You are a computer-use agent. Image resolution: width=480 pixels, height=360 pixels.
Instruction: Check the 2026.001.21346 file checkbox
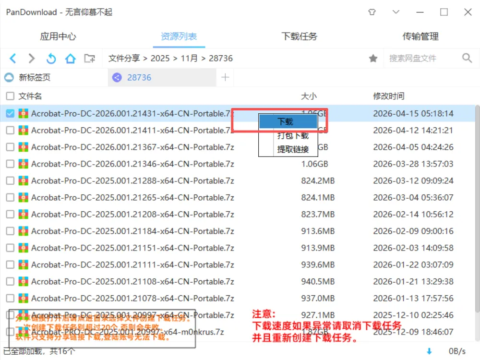coord(10,164)
